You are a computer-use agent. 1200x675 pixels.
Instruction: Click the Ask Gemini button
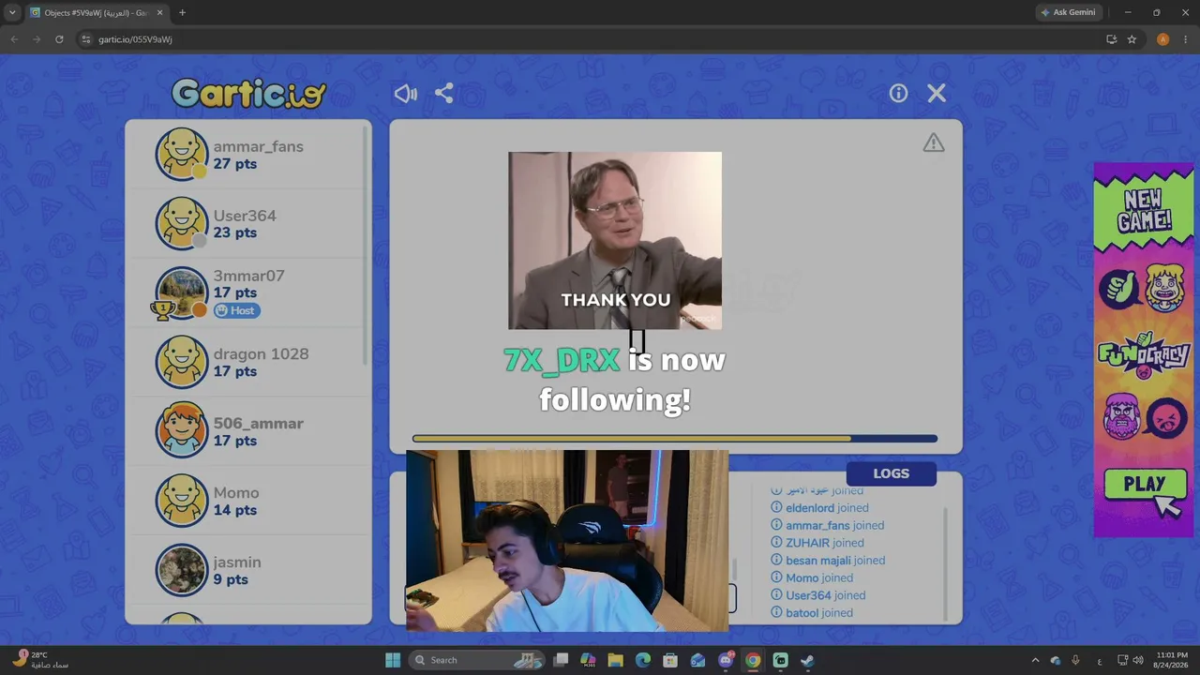point(1068,12)
